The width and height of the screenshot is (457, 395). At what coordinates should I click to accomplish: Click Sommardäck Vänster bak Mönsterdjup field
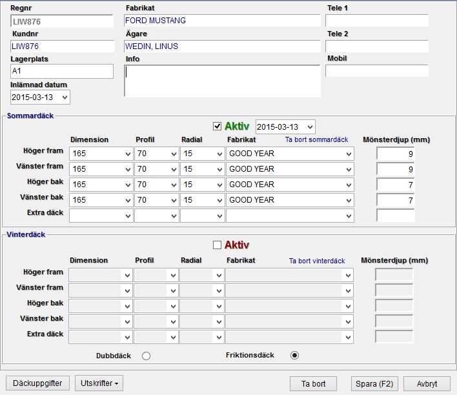(x=396, y=200)
